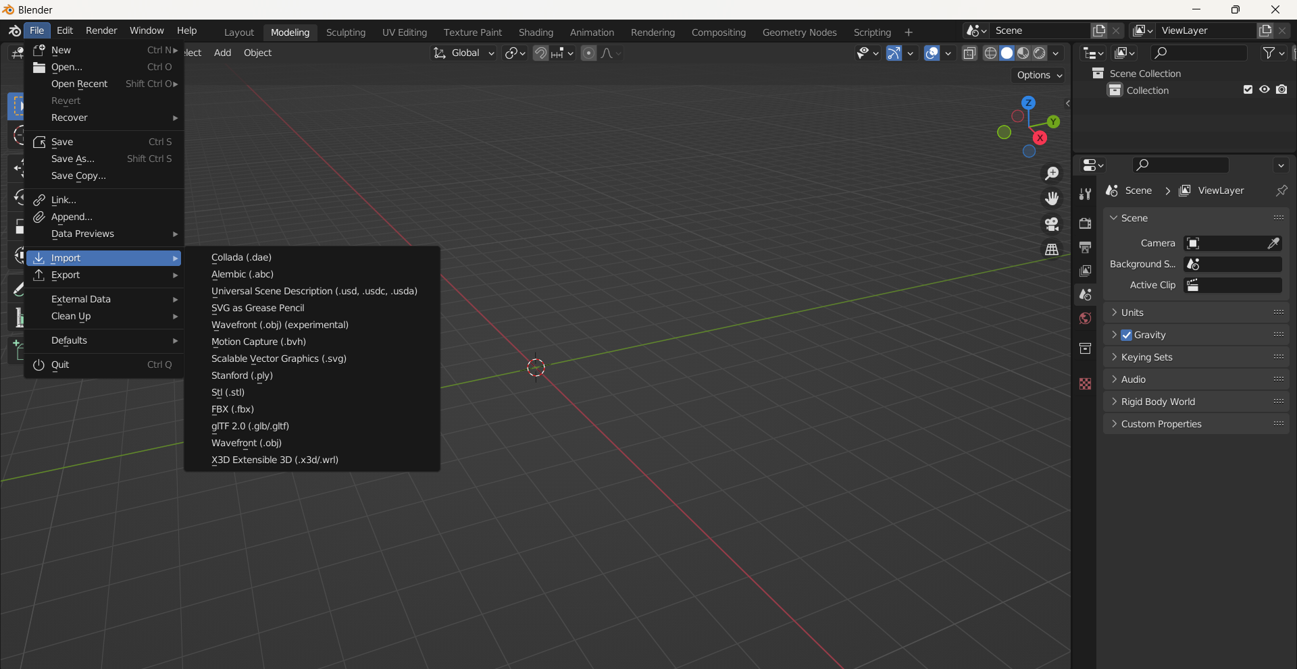The height and width of the screenshot is (669, 1297).
Task: Click Append... in File menu
Action: 104,217
